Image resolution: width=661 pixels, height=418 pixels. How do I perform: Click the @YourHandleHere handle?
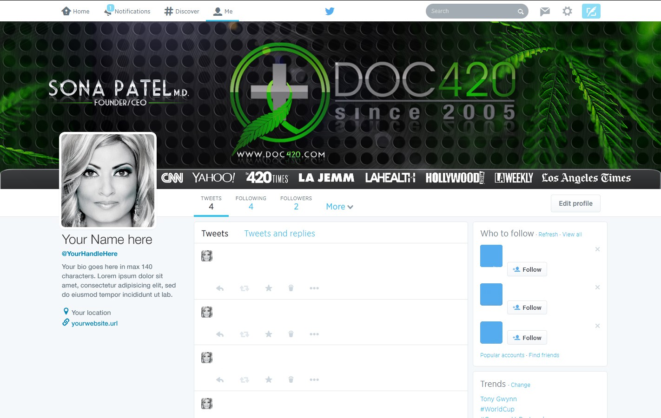pyautogui.click(x=90, y=254)
